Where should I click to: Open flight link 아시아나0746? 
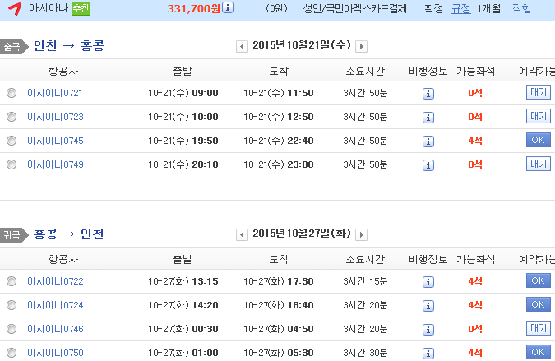(x=55, y=329)
